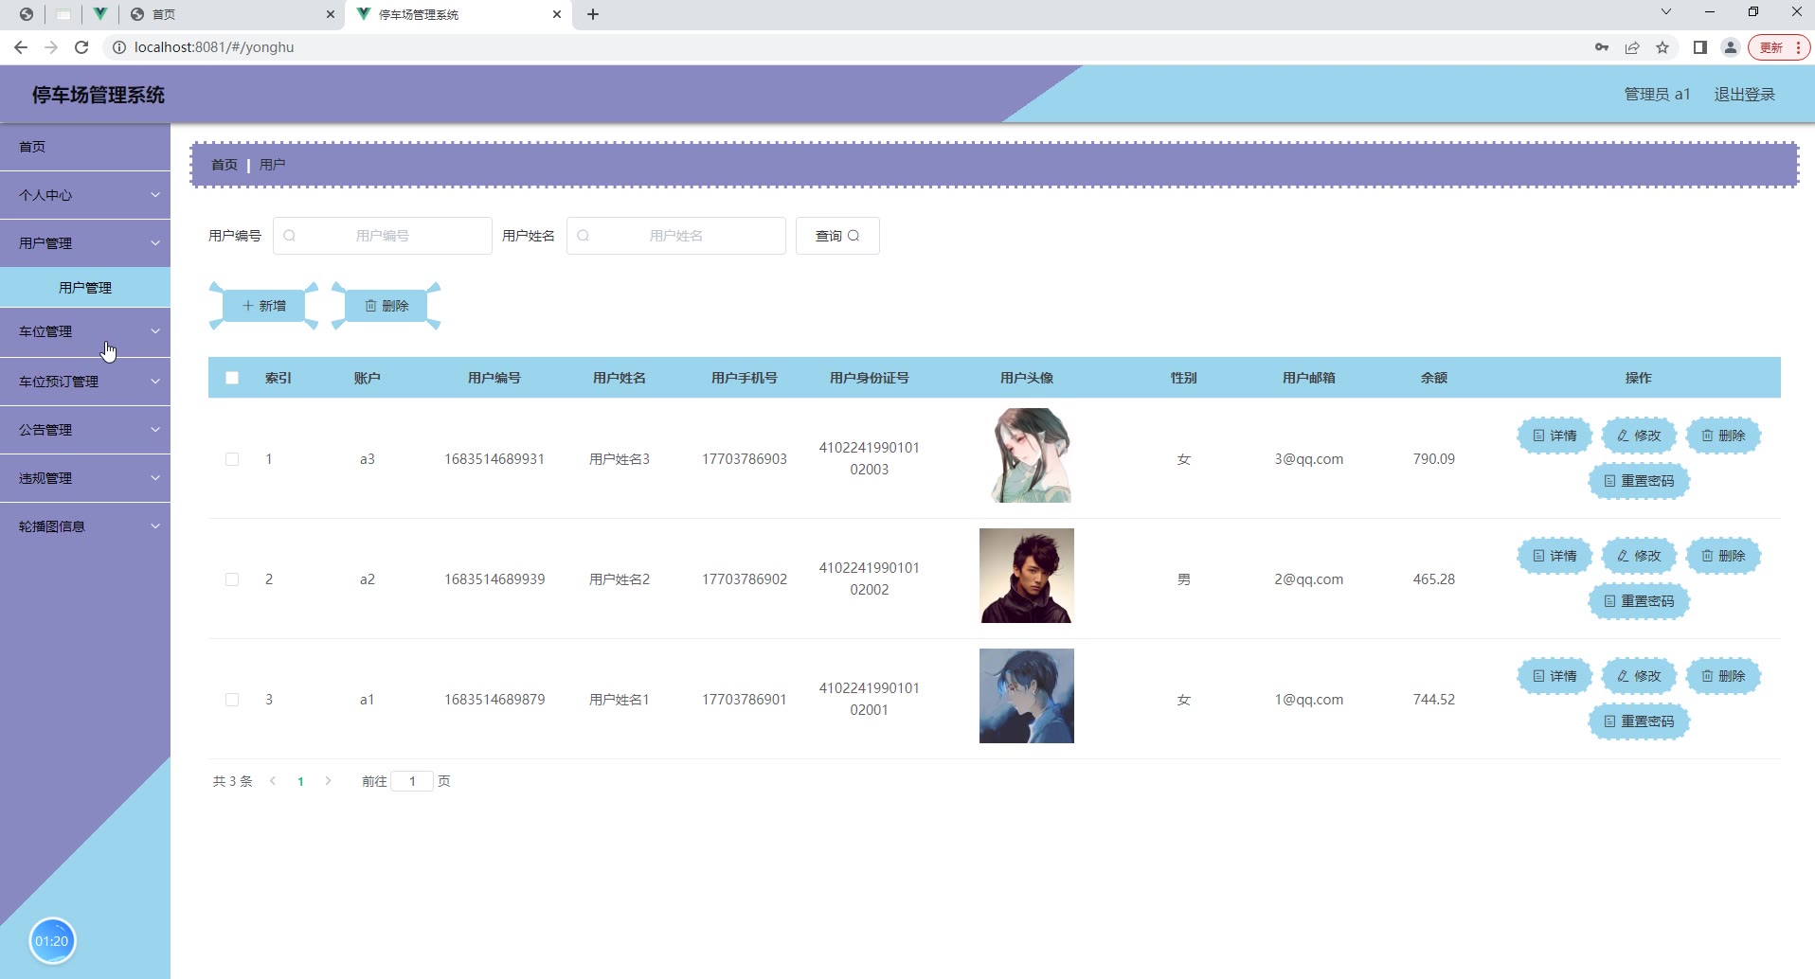Reset password for user a3
The width and height of the screenshot is (1815, 979).
point(1639,481)
